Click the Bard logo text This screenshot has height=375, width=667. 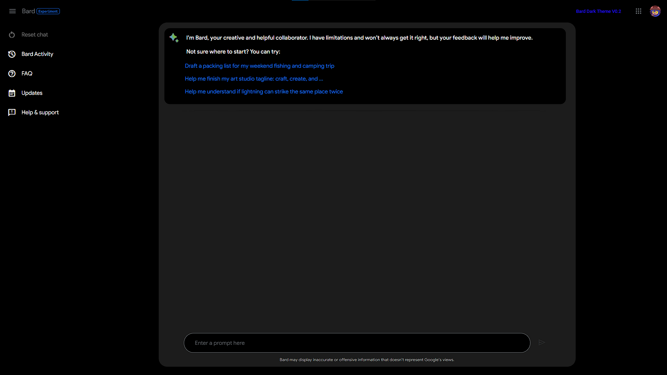coord(28,11)
